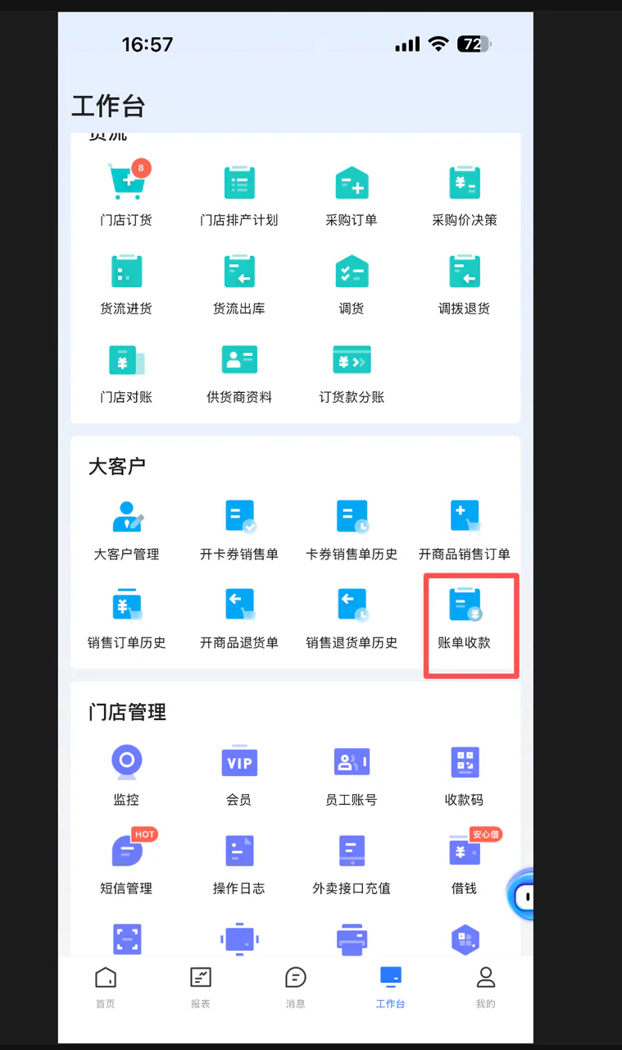Viewport: 622px width, 1050px height.
Task: Open 订货款分账 icon
Action: (352, 359)
